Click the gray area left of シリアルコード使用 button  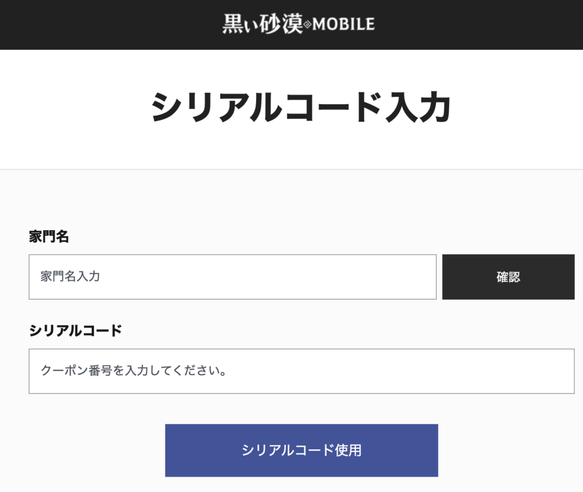click(x=85, y=450)
